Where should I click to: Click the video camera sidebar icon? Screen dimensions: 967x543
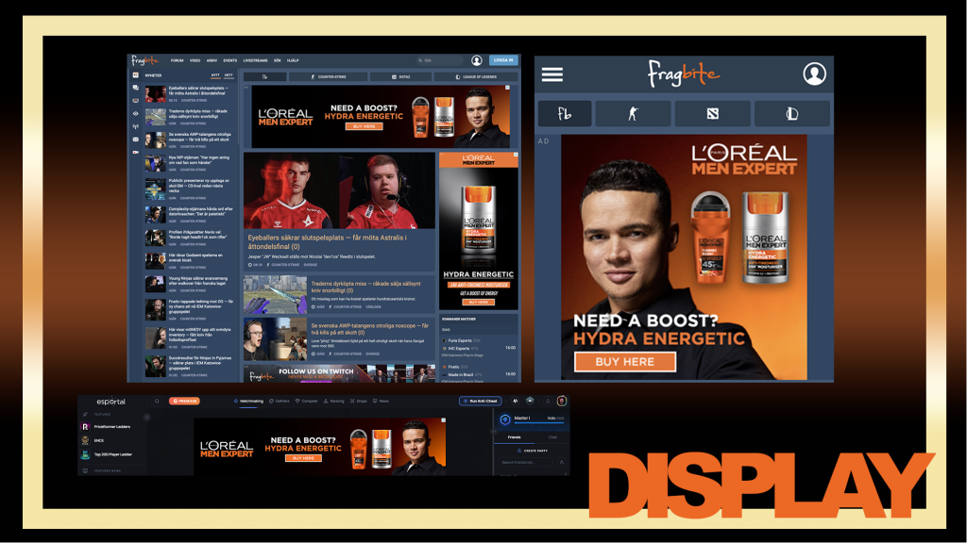(x=136, y=152)
